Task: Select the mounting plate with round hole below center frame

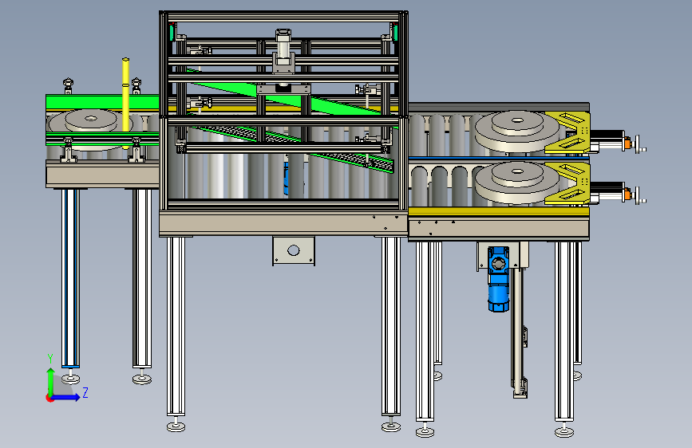Action: [294, 250]
